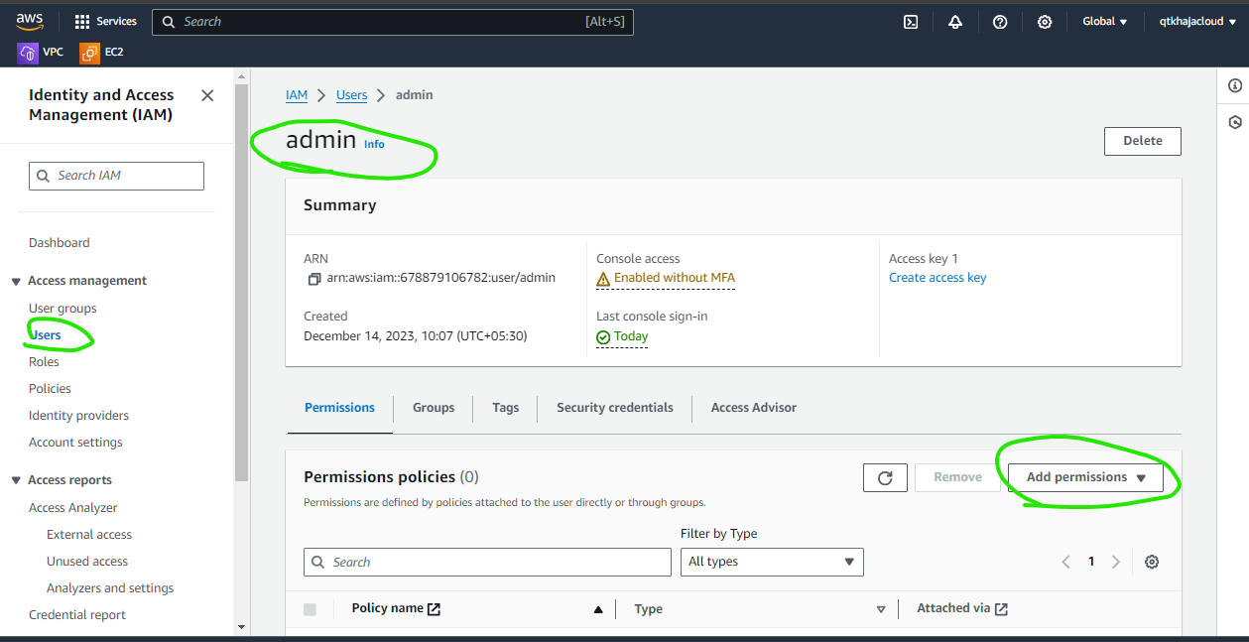Open the Add permissions dropdown
Image resolution: width=1249 pixels, height=642 pixels.
point(1086,477)
